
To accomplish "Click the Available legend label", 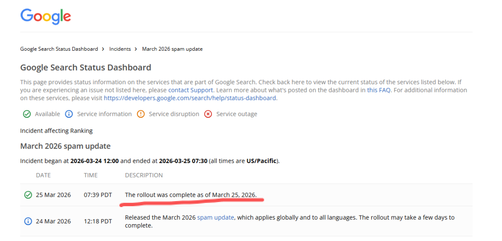I will [x=47, y=114].
